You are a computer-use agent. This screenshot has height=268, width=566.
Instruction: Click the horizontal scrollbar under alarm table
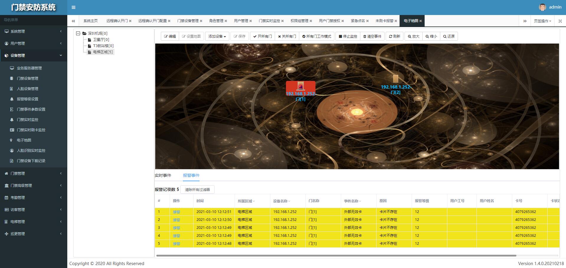point(336,256)
